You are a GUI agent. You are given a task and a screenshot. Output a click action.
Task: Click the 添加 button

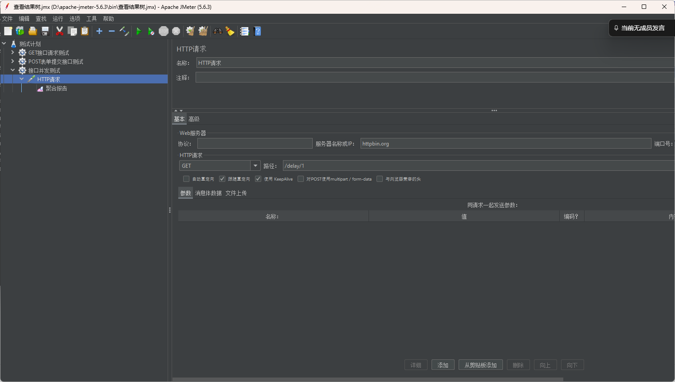click(x=443, y=365)
